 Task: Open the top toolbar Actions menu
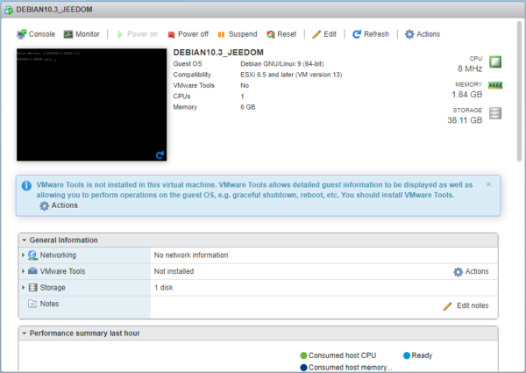pyautogui.click(x=423, y=34)
